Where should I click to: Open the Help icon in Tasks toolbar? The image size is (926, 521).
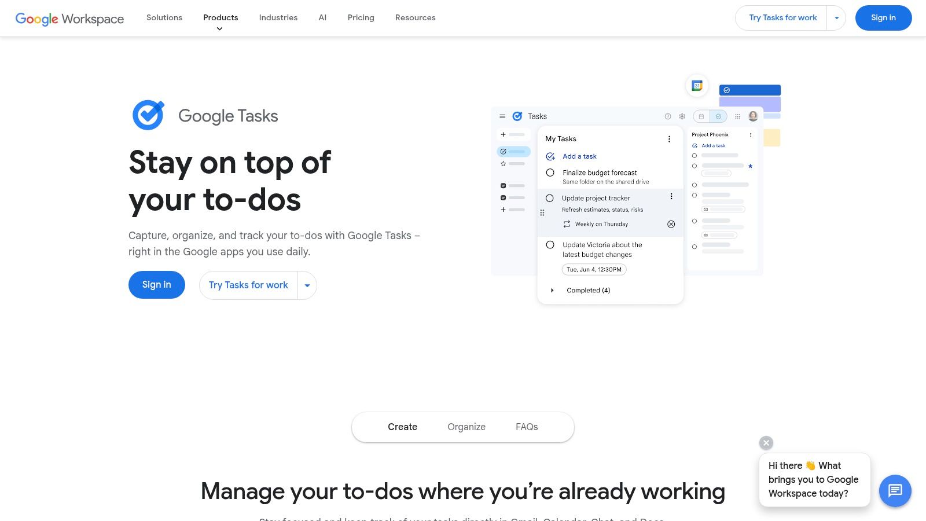tap(668, 116)
